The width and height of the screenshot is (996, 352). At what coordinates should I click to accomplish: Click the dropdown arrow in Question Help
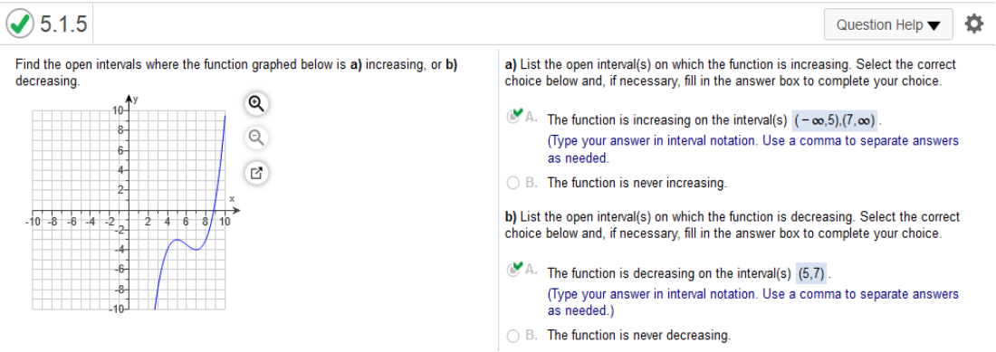[x=933, y=26]
